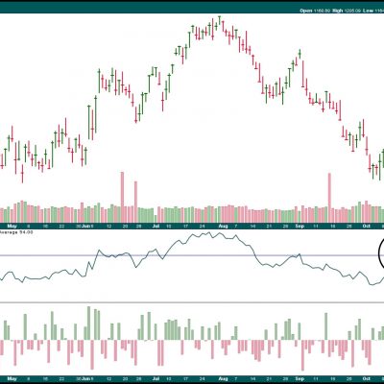Click the black circle annotation on indicator panel
384x384 pixels.
tap(381, 254)
